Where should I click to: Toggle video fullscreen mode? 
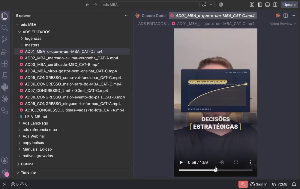click(x=236, y=162)
